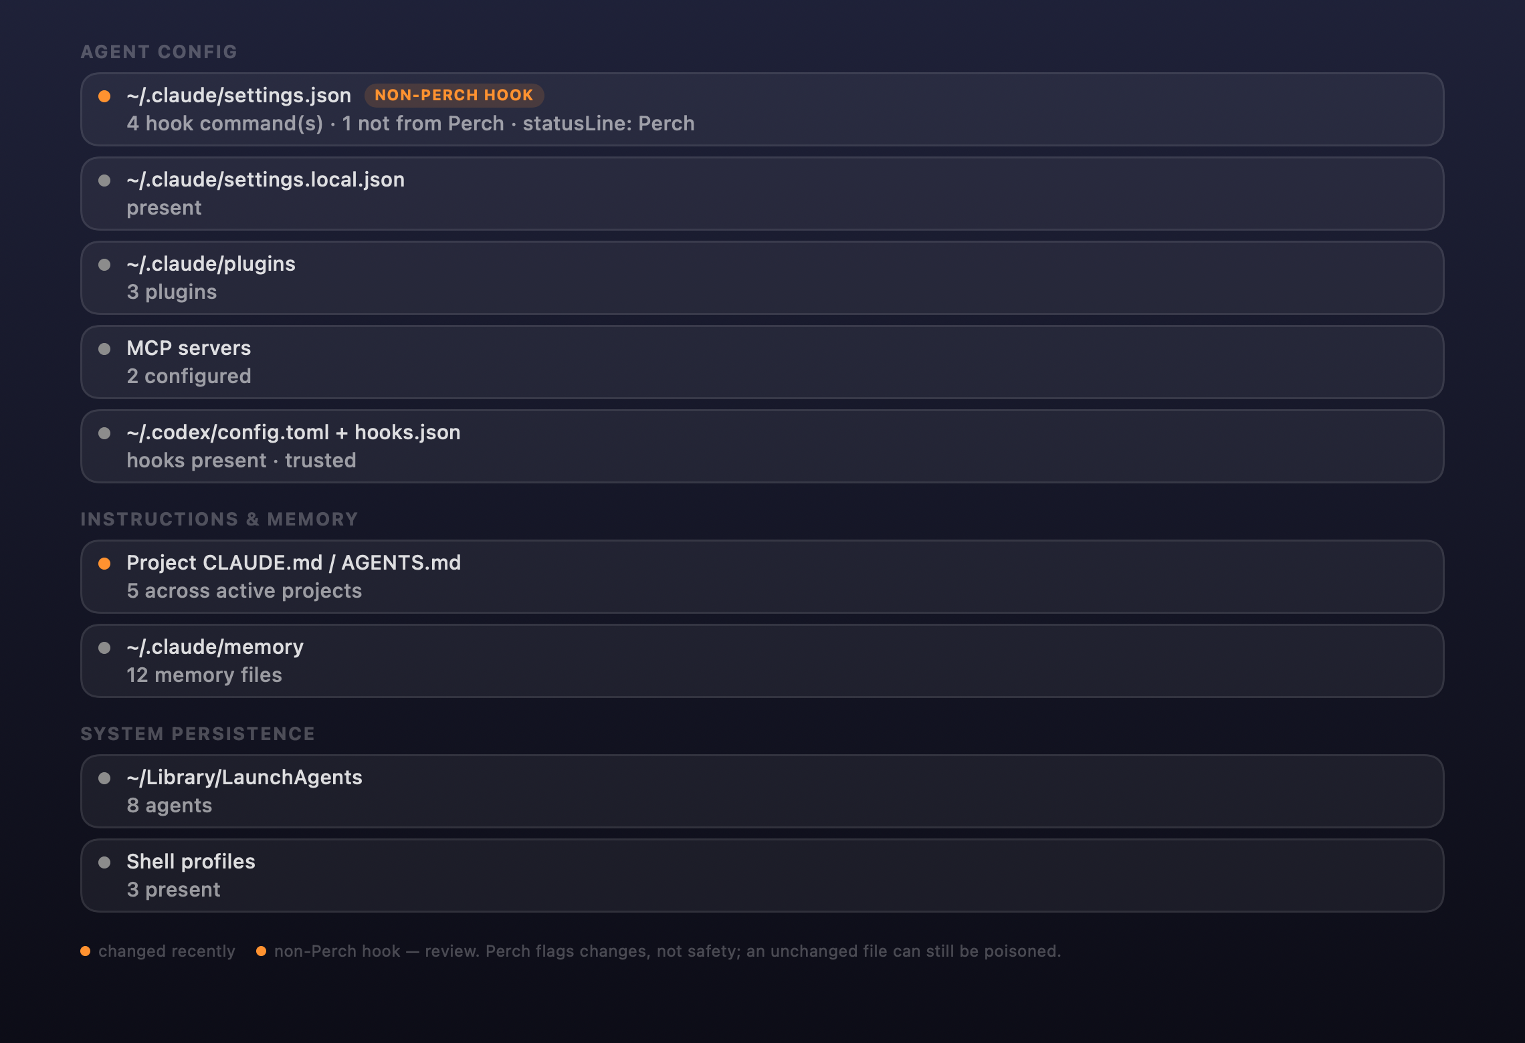This screenshot has height=1043, width=1525.
Task: Select the MCP servers title
Action: [x=189, y=348]
